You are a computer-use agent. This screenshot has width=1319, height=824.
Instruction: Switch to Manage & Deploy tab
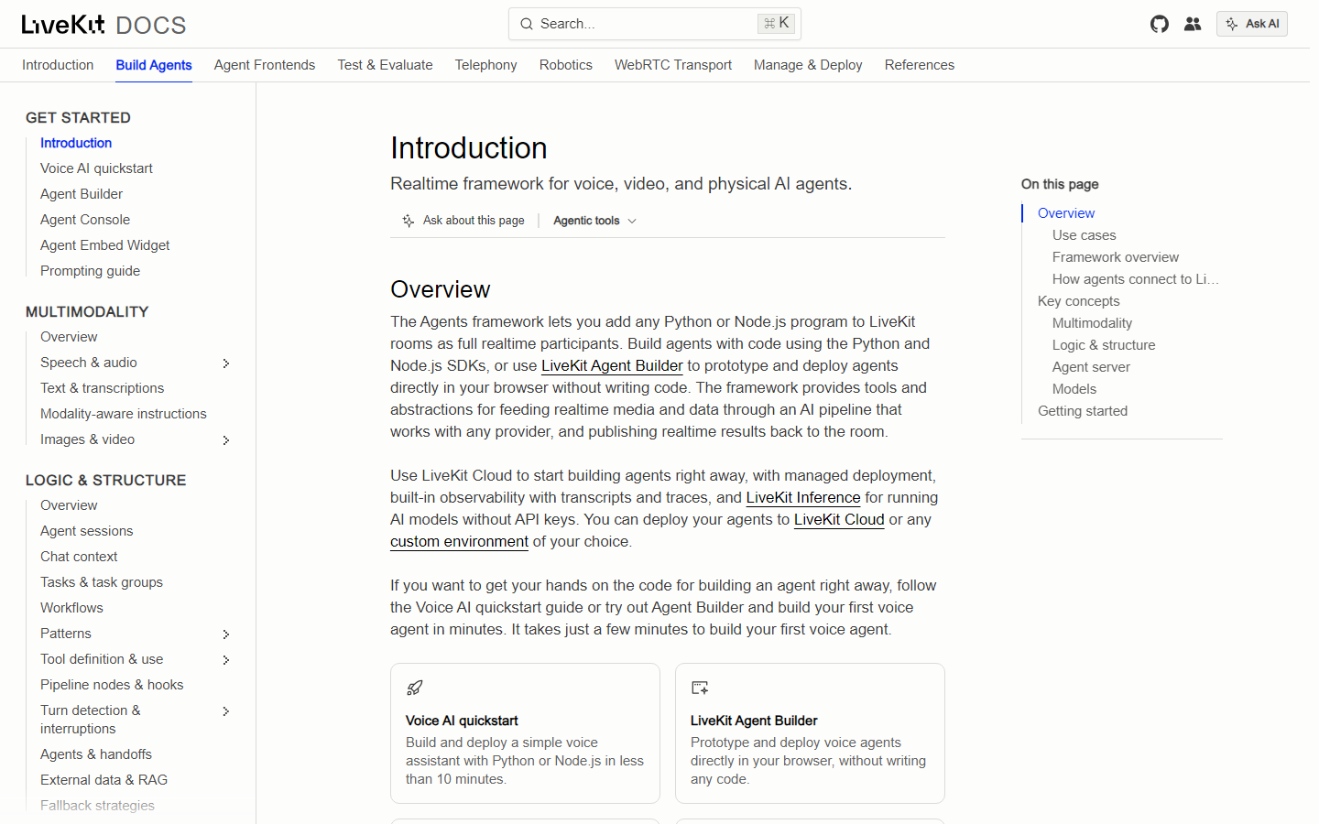(x=808, y=65)
